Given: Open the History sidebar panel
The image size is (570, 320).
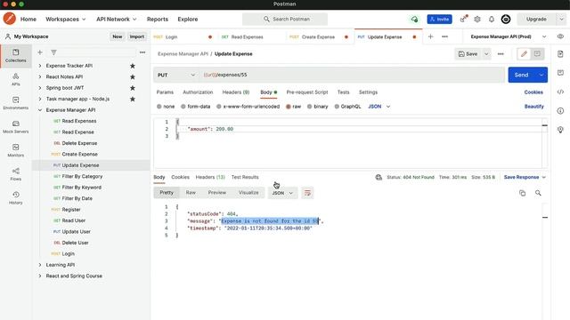Looking at the screenshot, I should (x=16, y=198).
